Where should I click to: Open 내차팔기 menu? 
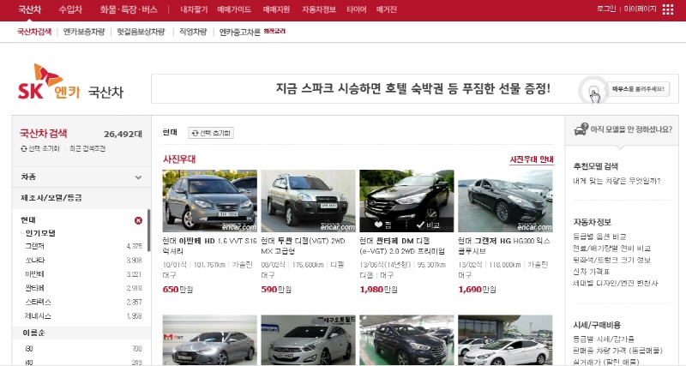tap(194, 9)
